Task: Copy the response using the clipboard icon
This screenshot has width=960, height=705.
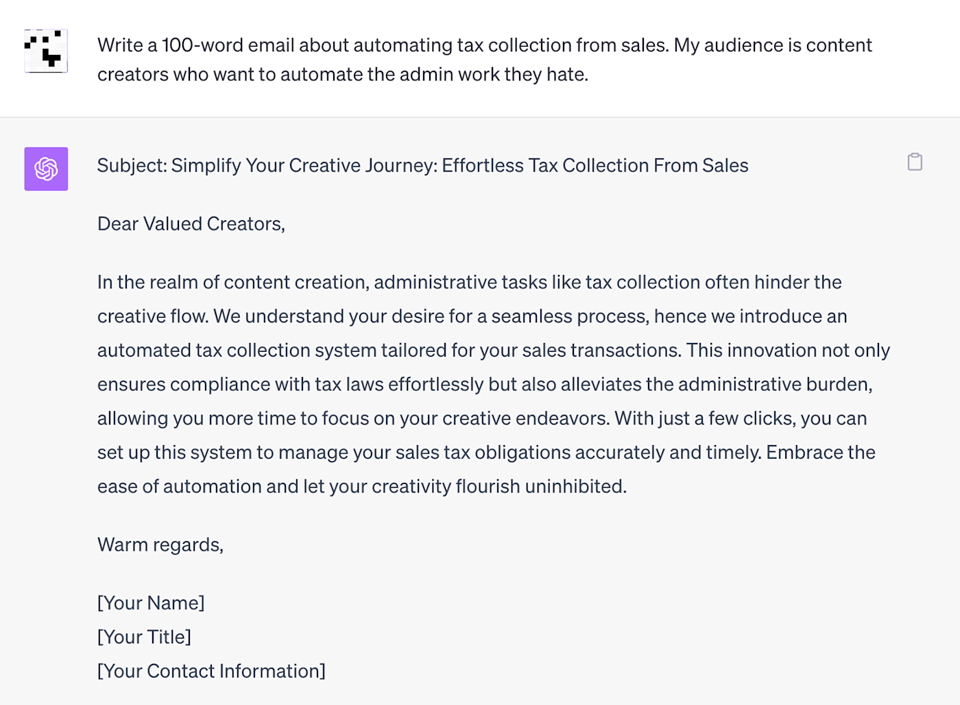Action: pos(915,163)
